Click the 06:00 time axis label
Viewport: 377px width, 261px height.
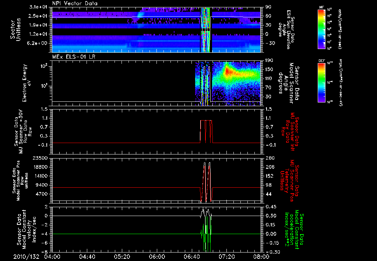(x=157, y=257)
